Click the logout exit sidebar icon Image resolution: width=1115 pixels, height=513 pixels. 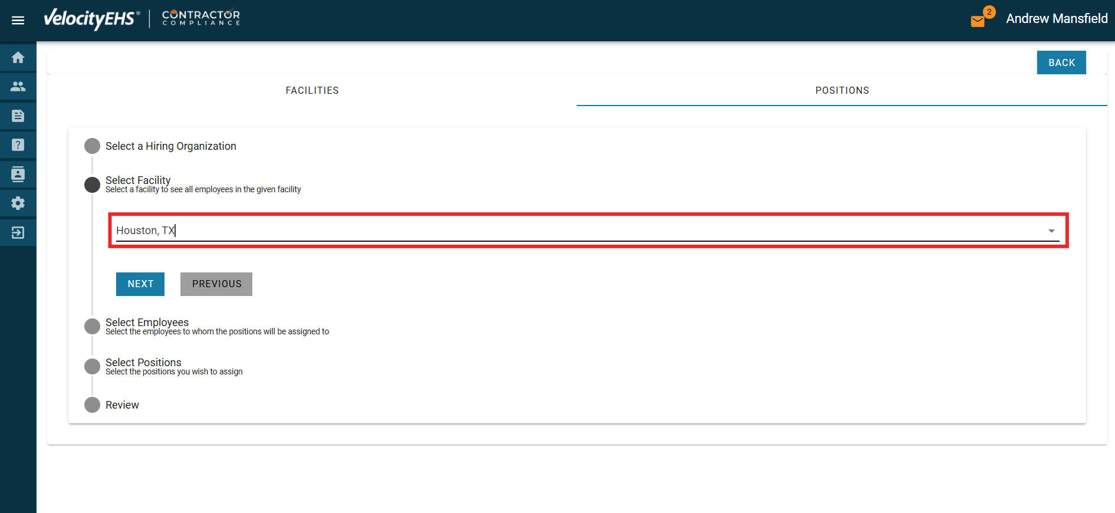[18, 232]
